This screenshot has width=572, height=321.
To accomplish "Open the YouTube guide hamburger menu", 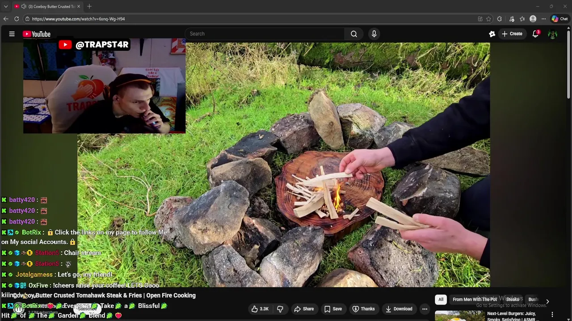I will (12, 34).
